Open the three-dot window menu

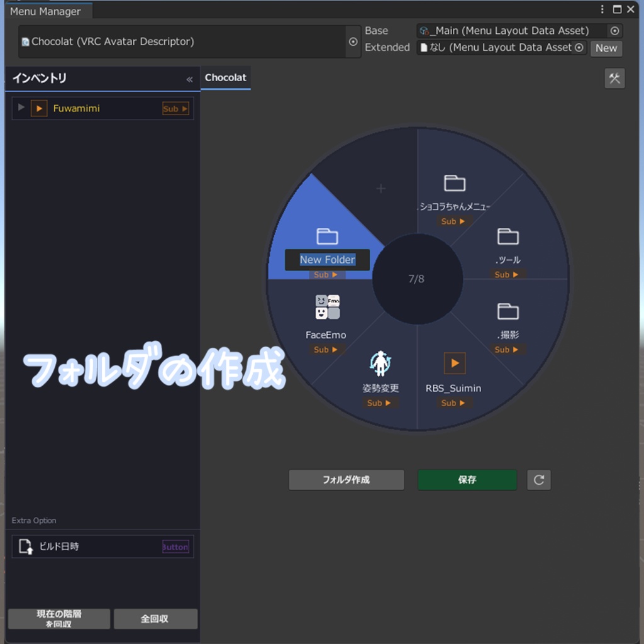pos(602,9)
